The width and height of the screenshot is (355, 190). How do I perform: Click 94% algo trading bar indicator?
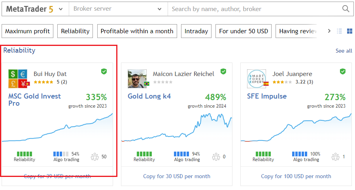pyautogui.click(x=181, y=154)
